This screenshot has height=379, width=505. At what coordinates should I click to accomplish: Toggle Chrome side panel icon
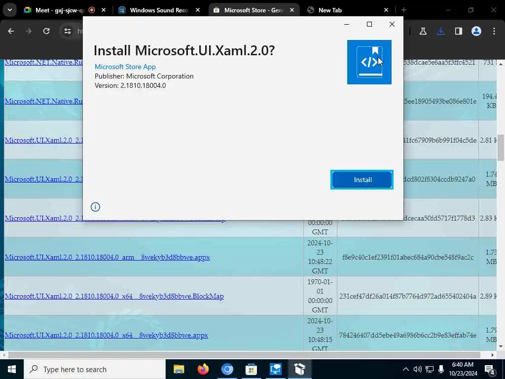pyautogui.click(x=459, y=31)
